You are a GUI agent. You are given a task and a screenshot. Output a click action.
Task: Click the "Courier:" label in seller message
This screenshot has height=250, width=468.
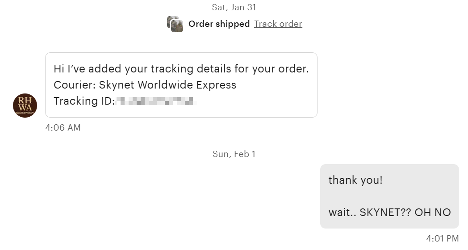[x=74, y=85]
